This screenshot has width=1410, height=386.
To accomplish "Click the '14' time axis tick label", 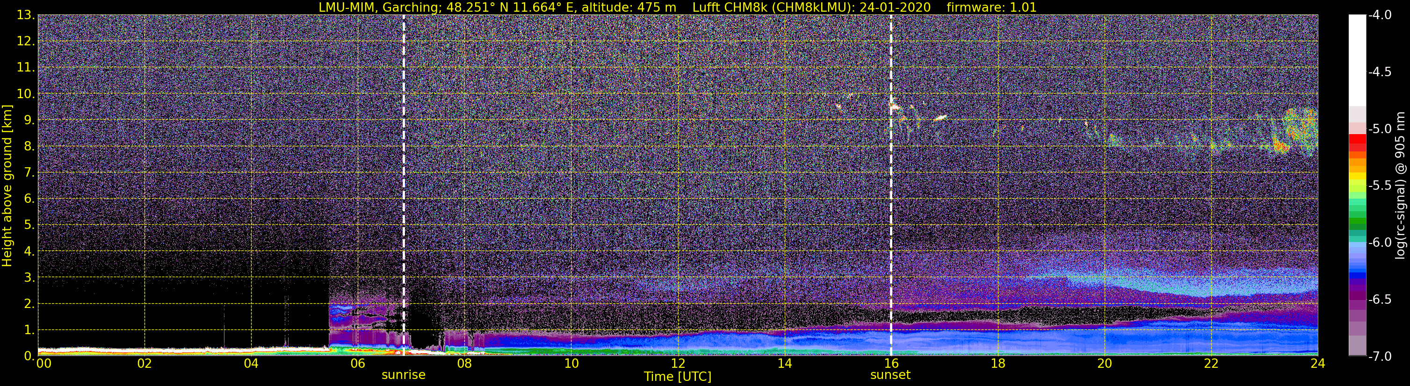I will click(x=784, y=364).
